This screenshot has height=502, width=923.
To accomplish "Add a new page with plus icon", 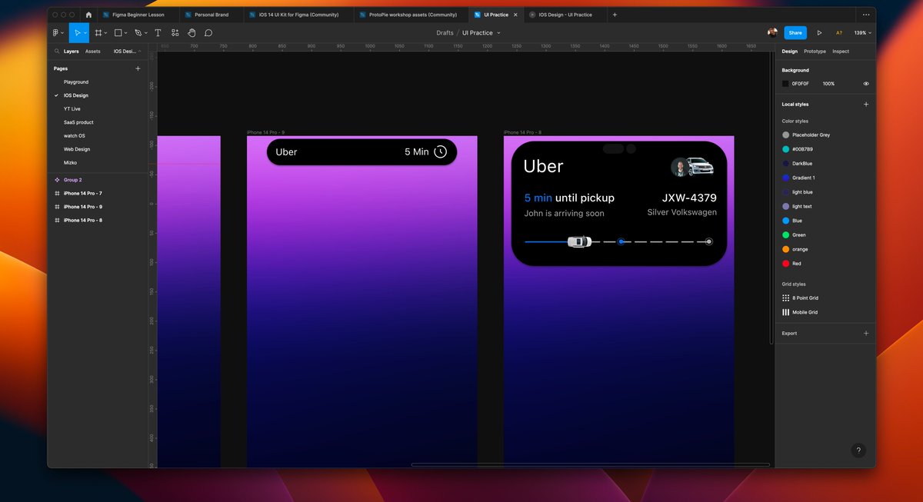I will click(x=138, y=68).
